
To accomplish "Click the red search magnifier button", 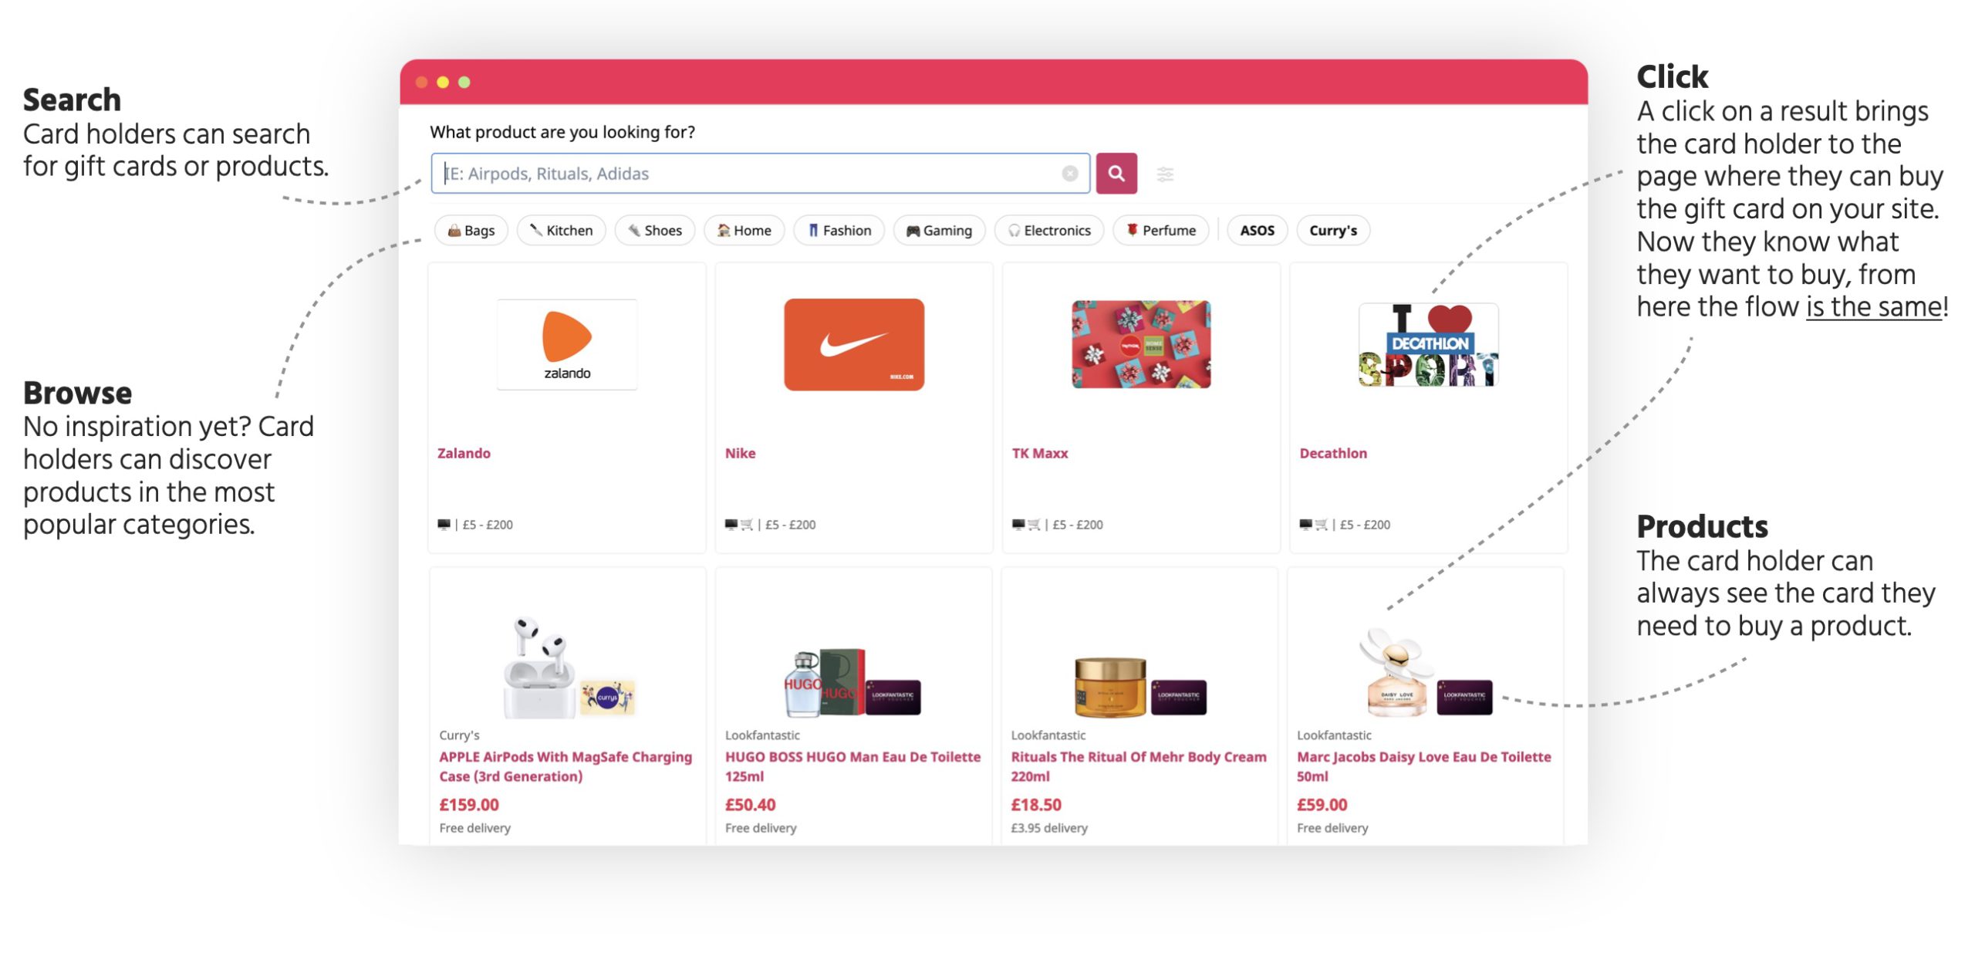I will click(1116, 174).
